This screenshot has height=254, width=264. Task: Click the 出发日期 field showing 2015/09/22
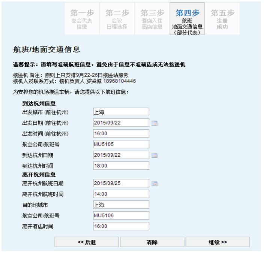tap(121, 123)
